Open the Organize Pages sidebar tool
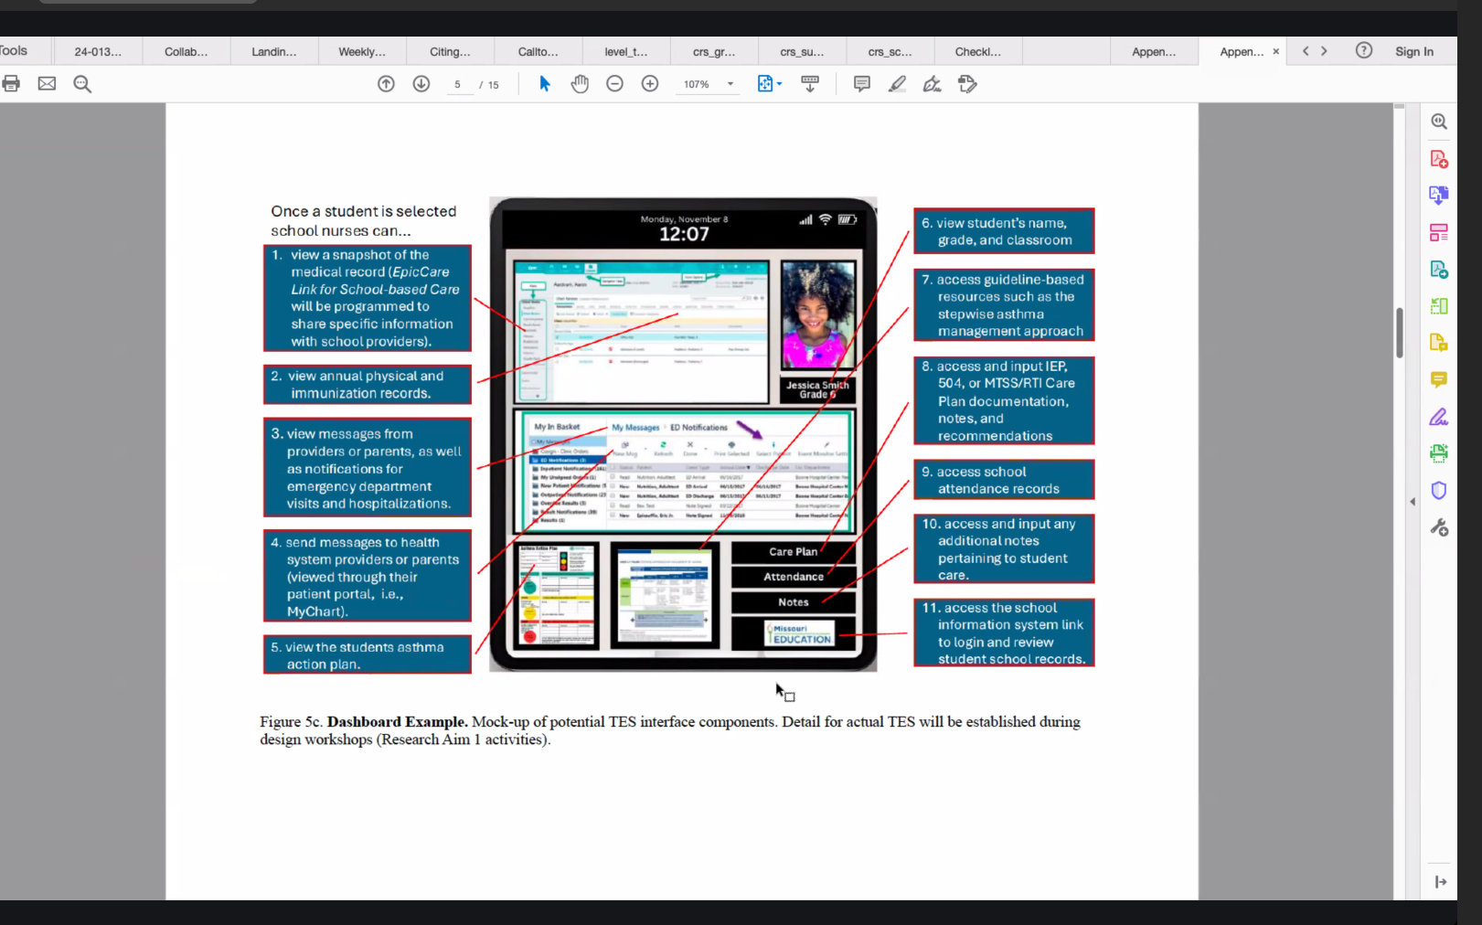 (1439, 232)
